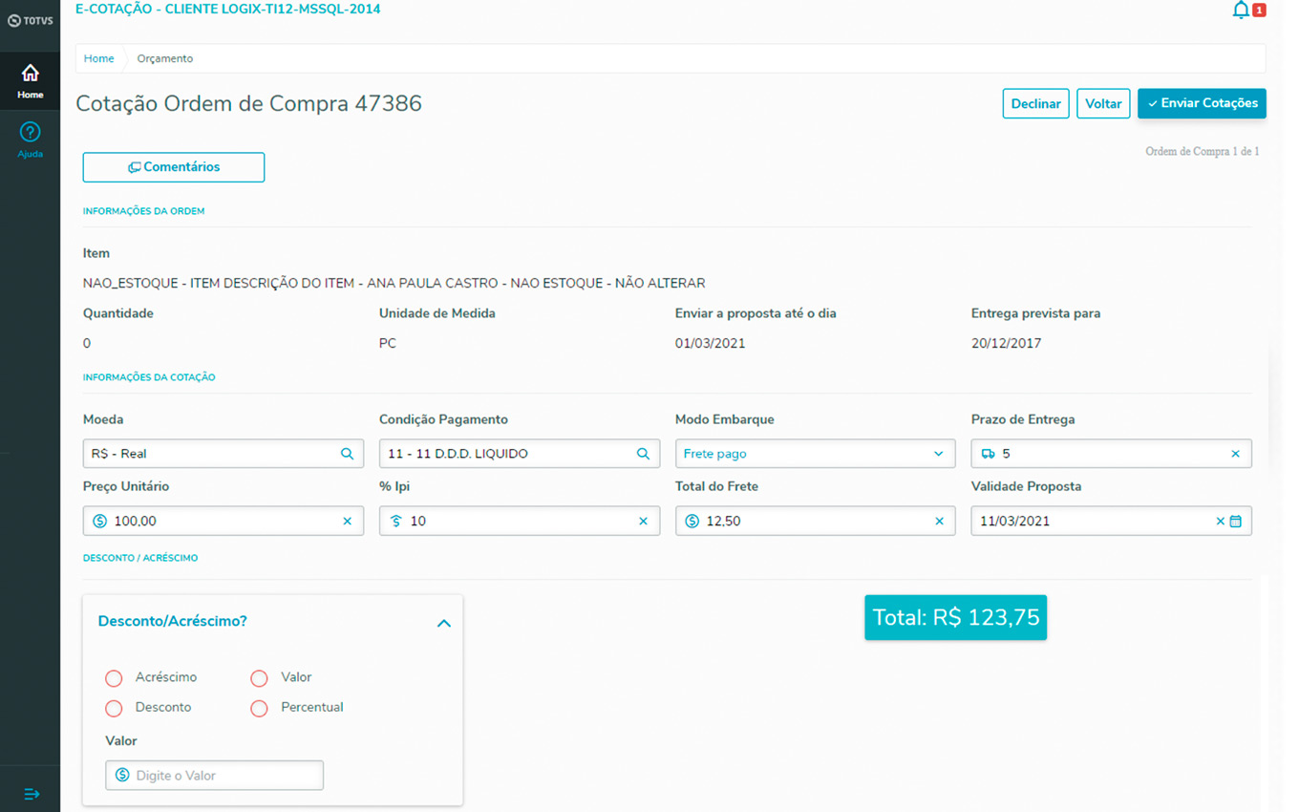1299x812 pixels.
Task: Select the Acréscimo radio button
Action: click(x=114, y=678)
